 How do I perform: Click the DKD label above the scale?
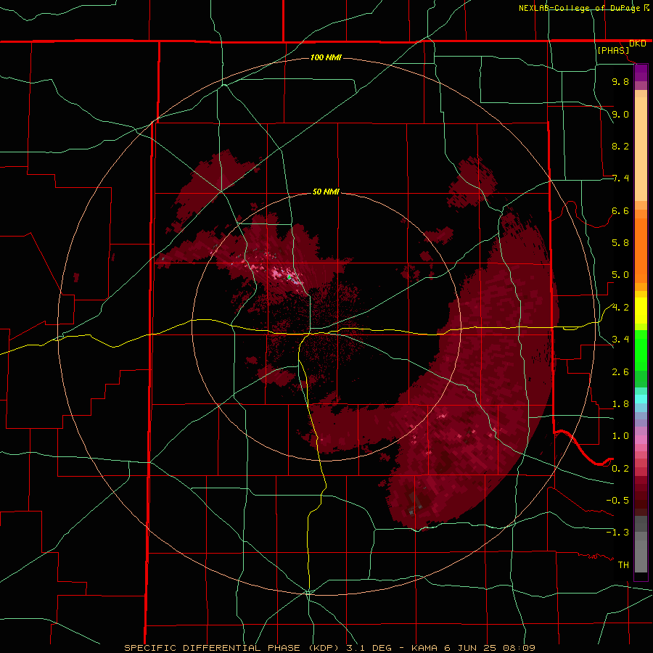tap(637, 44)
